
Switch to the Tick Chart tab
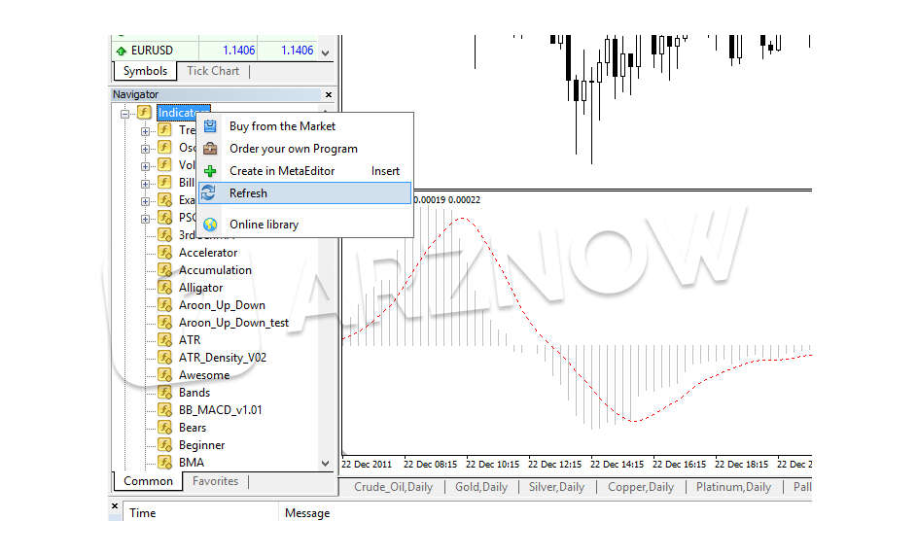213,71
